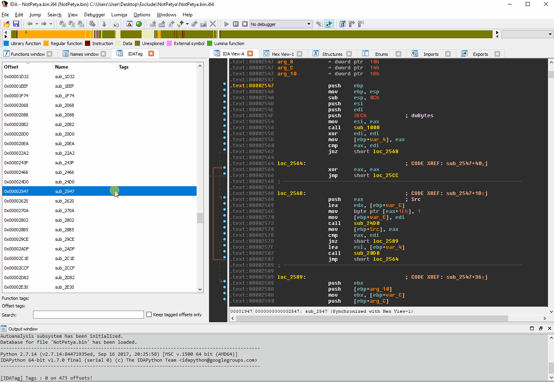554x382 pixels.
Task: Terminate process with the Stop icon
Action: [245, 24]
